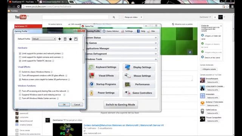The image size is (242, 136).
Task: Delete profile using the trash icon
Action: point(65,39)
